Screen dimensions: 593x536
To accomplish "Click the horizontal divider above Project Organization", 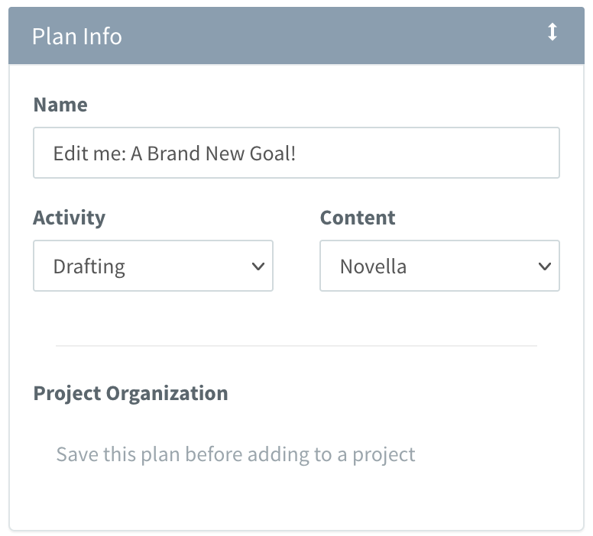I will [x=296, y=345].
